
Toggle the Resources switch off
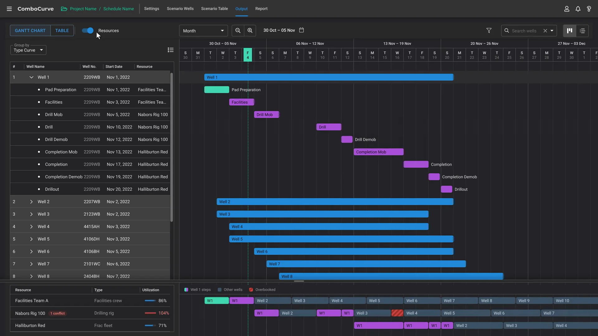point(88,30)
